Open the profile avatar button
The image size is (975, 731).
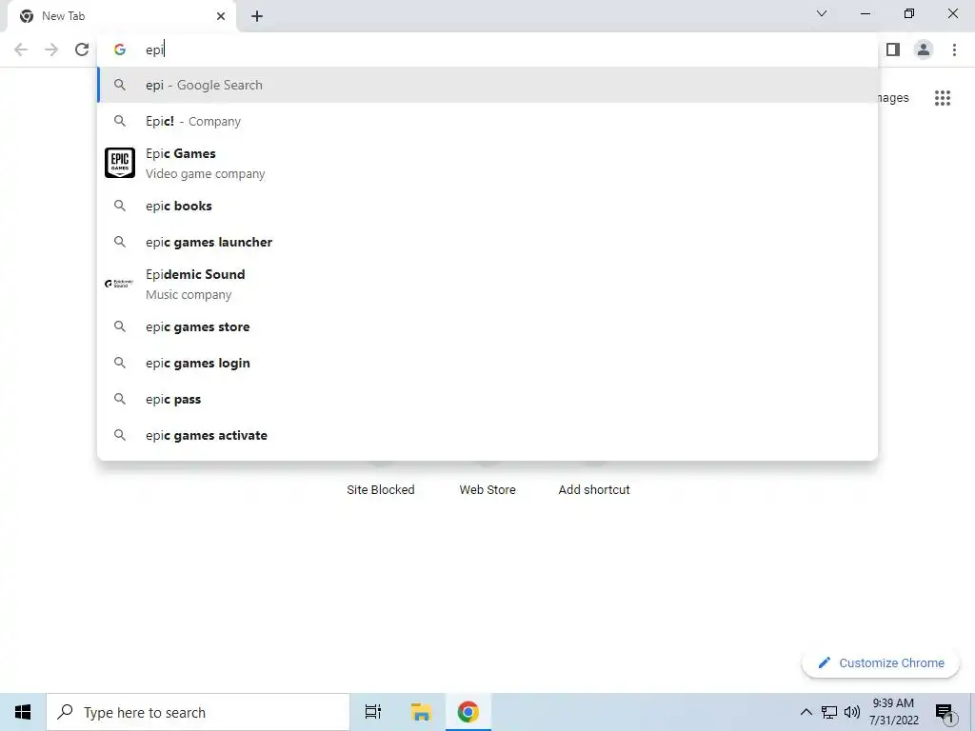924,49
